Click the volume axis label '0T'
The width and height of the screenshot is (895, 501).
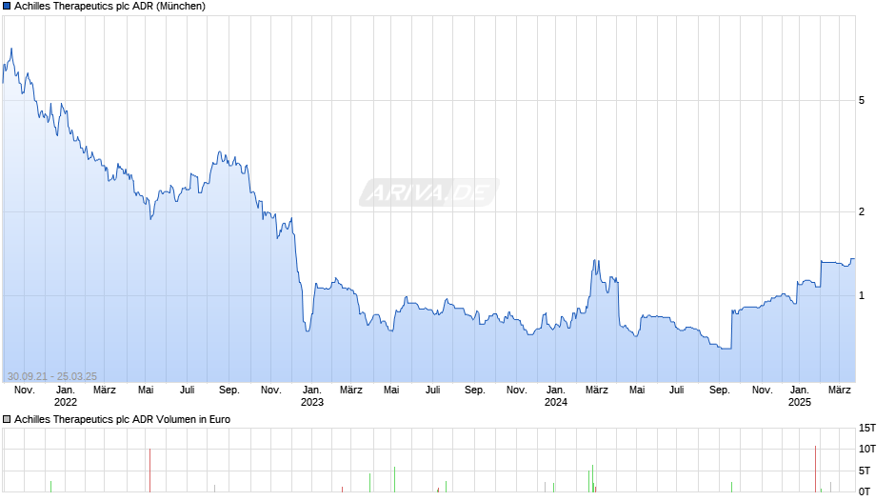tap(865, 491)
